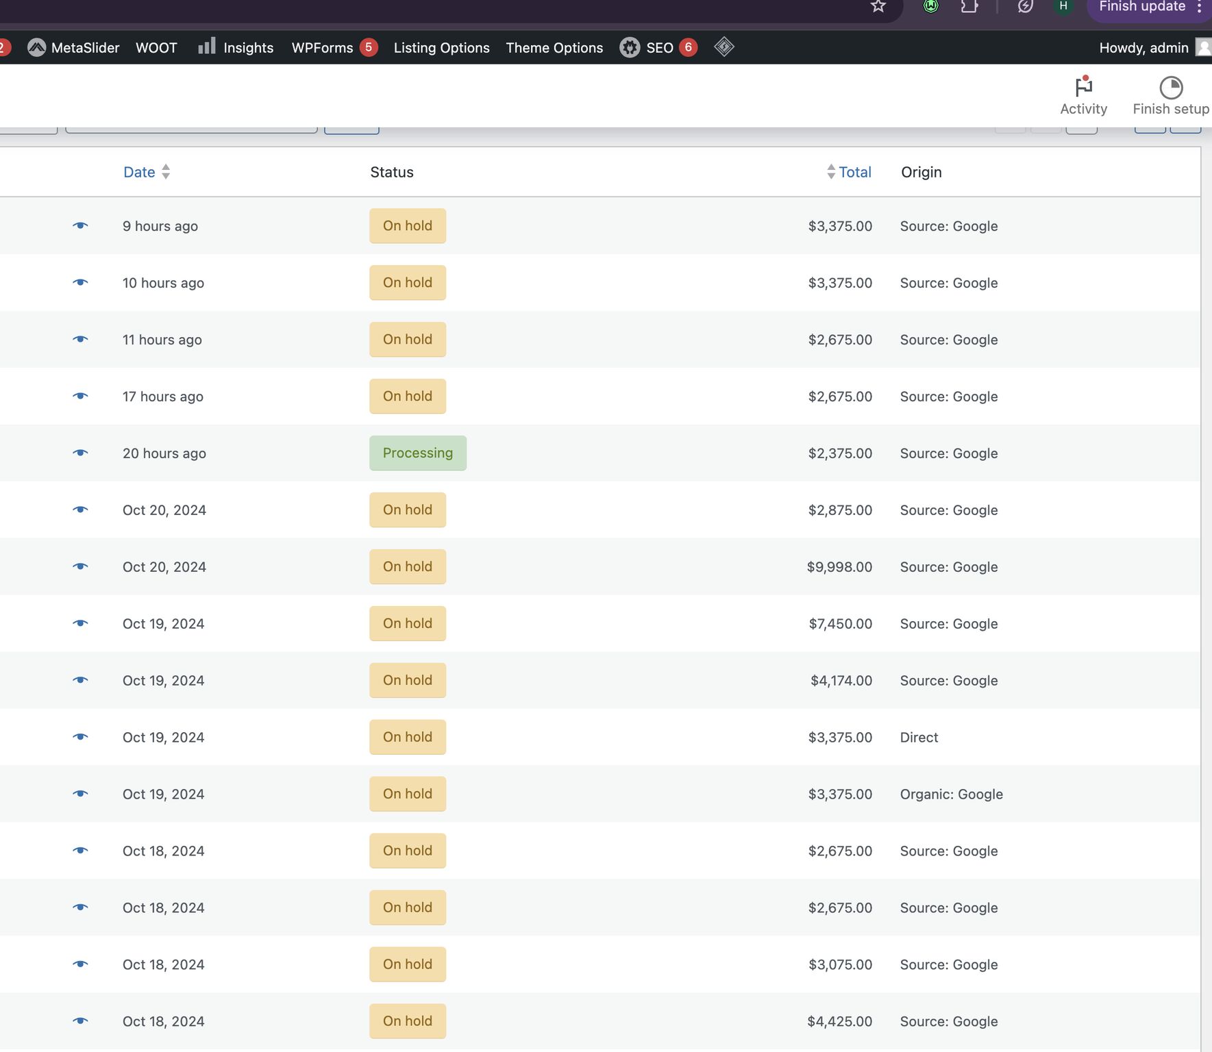Preview the order from 9 hours ago
Viewport: 1212px width, 1052px height.
click(x=80, y=225)
